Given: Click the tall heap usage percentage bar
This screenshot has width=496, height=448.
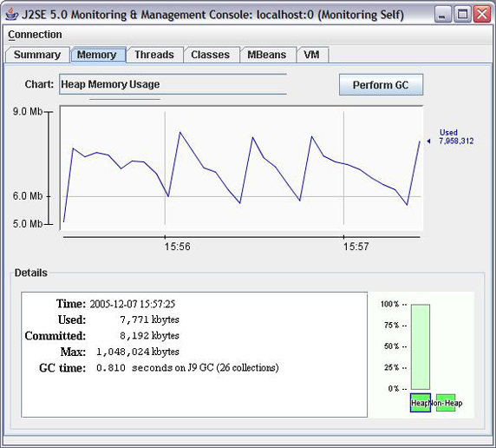Looking at the screenshot, I should [421, 347].
